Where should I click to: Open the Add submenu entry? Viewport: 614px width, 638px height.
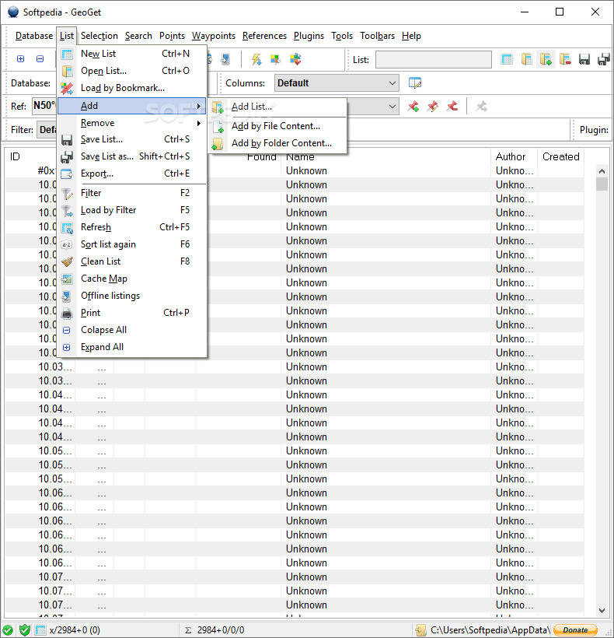coord(132,106)
